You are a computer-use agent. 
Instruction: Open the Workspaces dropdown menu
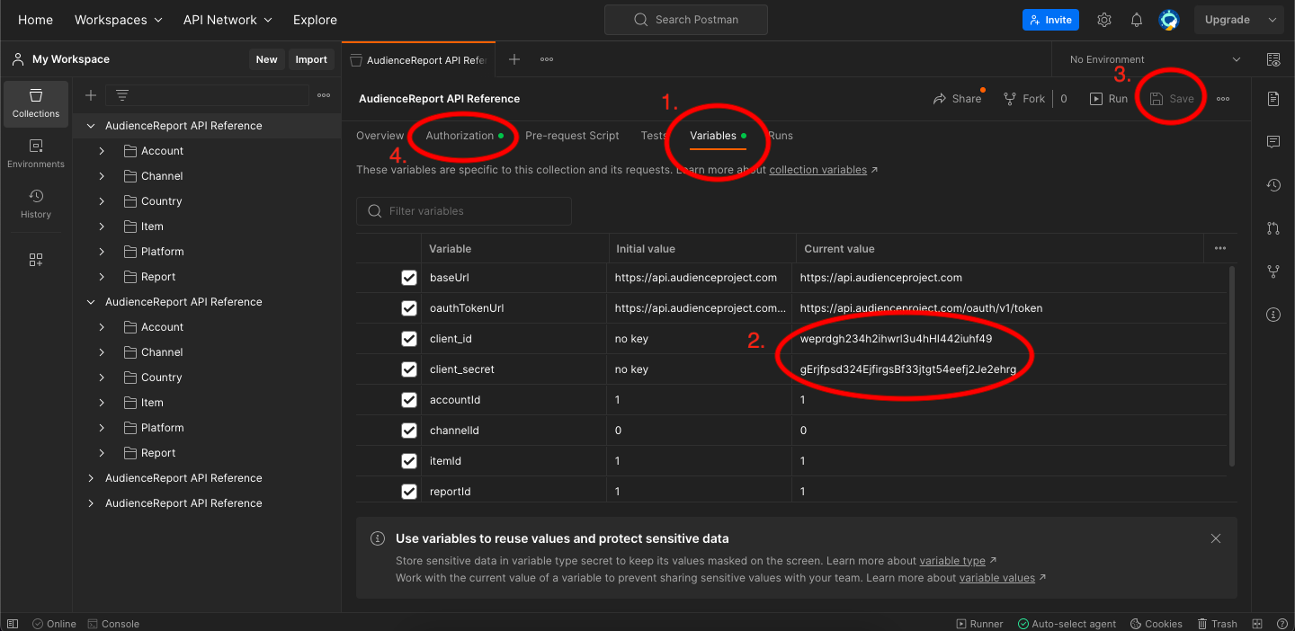pyautogui.click(x=119, y=20)
